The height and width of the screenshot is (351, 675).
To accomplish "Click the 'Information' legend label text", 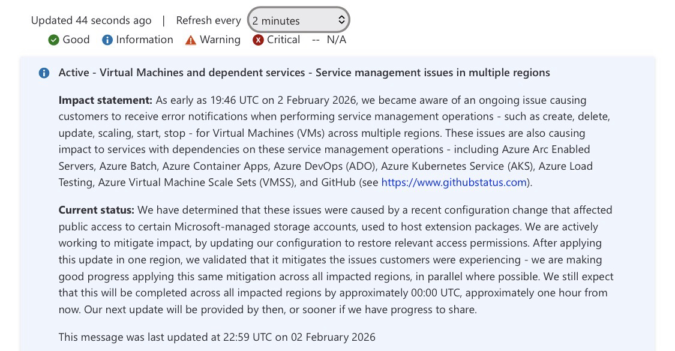I will (x=145, y=40).
